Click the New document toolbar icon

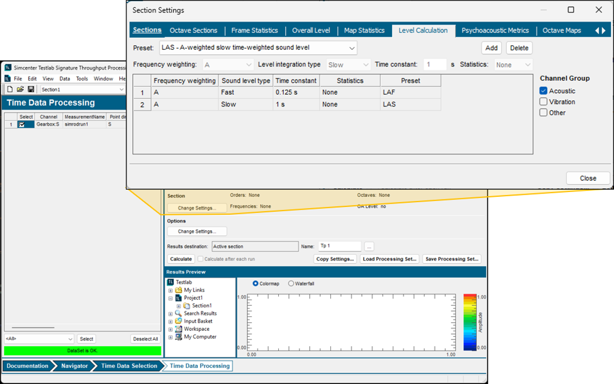(10, 89)
